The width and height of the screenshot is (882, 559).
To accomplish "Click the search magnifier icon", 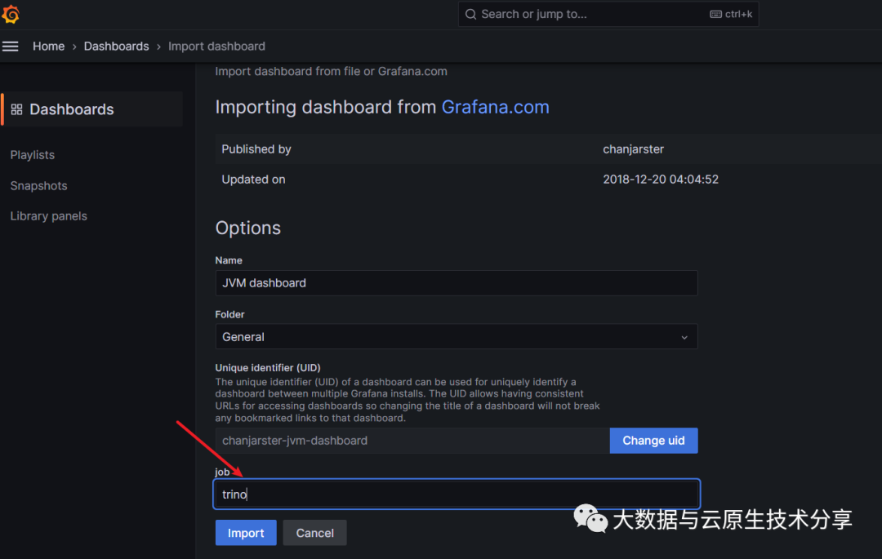I will pyautogui.click(x=471, y=14).
